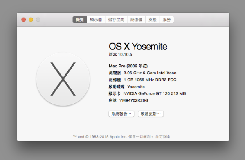Switch to the 記憶體 memory tab

136,20
